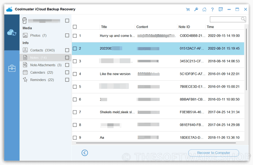Click the key registration icon
This screenshot has width=253, height=165.
[196, 9]
